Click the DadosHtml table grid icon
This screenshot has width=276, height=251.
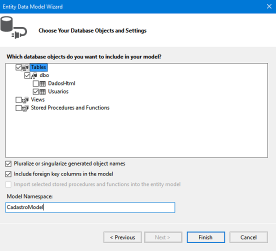pos(42,83)
